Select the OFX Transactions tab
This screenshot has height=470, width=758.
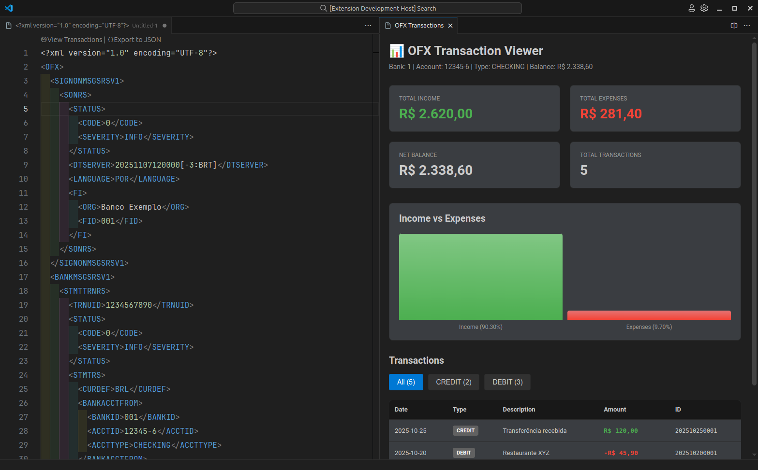(419, 26)
